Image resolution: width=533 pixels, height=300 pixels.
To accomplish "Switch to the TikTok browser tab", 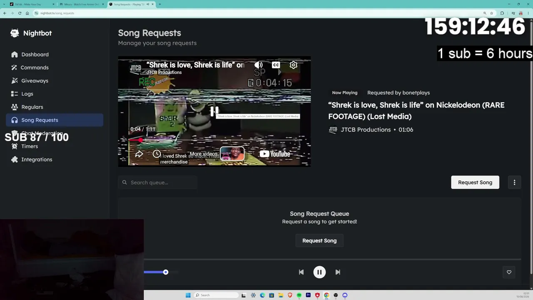I will coord(31,4).
